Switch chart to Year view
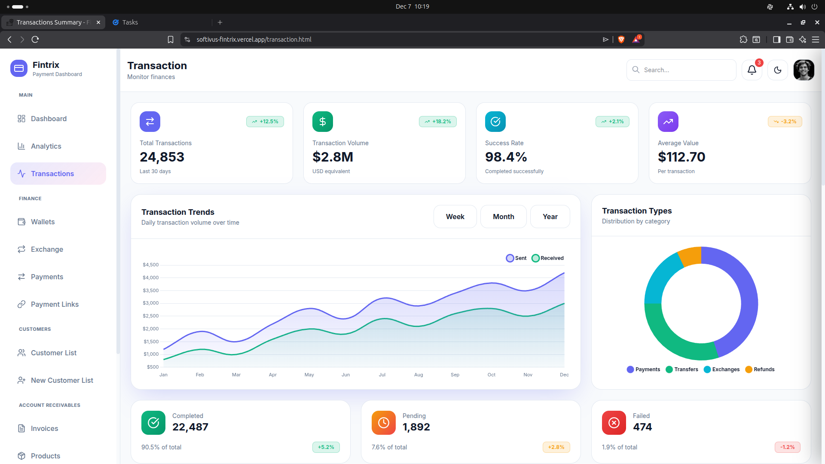Screen dimensions: 825x464 [550, 217]
